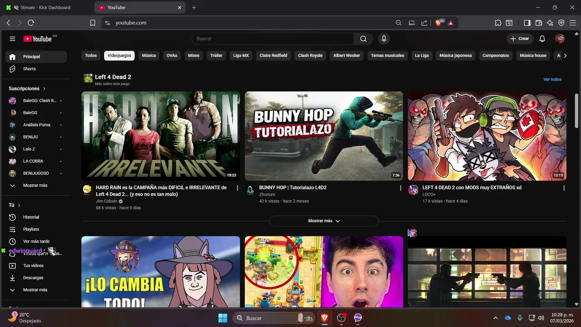
Task: Open BaleGG: Clash R... subscription
Action: pyautogui.click(x=36, y=100)
